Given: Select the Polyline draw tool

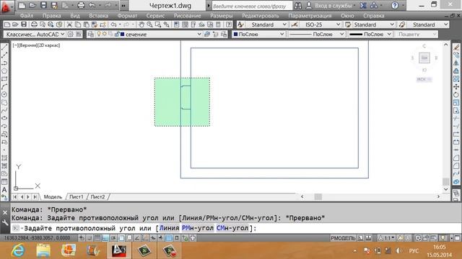Looking at the screenshot, I should [x=4, y=63].
